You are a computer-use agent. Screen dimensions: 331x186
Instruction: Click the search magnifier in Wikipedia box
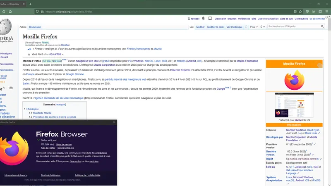(322, 26)
